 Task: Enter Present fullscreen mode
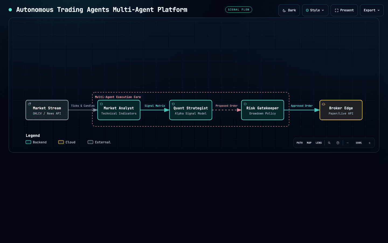[x=344, y=10]
